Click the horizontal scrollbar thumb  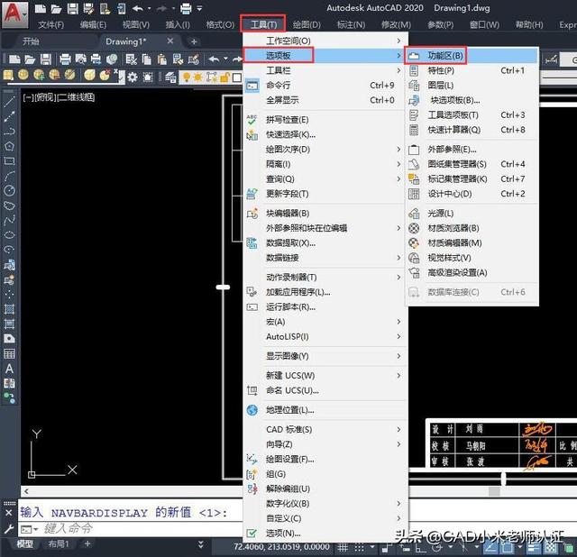pyautogui.click(x=494, y=491)
